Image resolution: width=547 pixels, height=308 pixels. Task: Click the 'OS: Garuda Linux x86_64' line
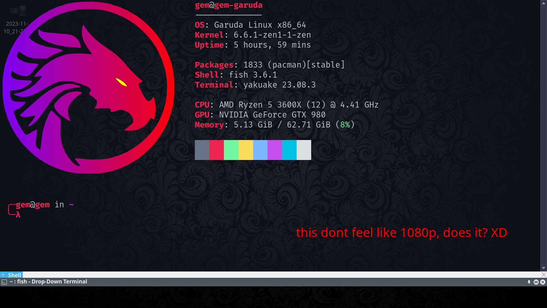point(250,25)
